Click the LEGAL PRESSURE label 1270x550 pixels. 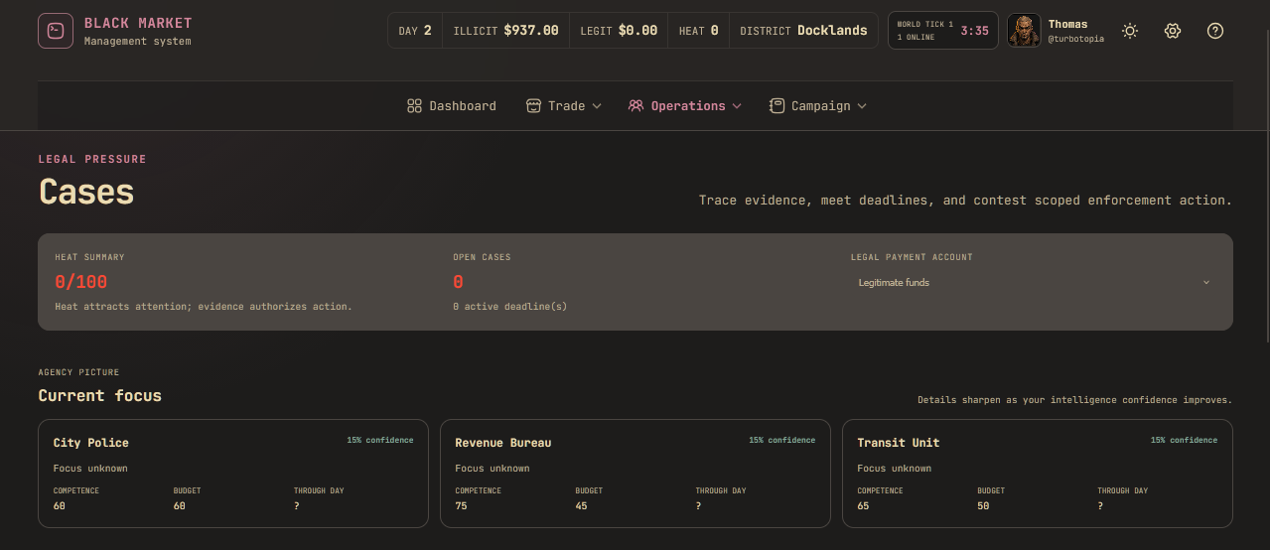pos(92,159)
